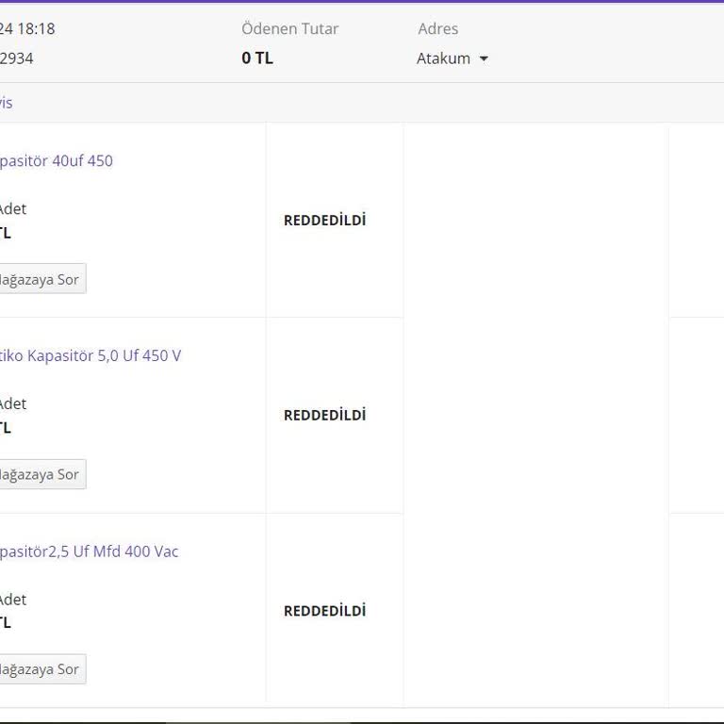Viewport: 724px width, 724px height.
Task: Click the order number ending in 2934
Action: pos(16,58)
